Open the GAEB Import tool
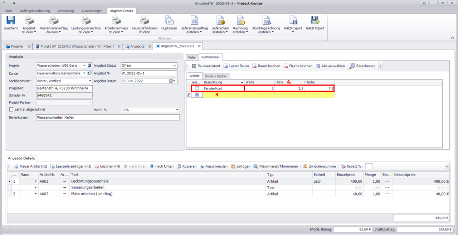This screenshot has width=458, height=235. pos(315,21)
